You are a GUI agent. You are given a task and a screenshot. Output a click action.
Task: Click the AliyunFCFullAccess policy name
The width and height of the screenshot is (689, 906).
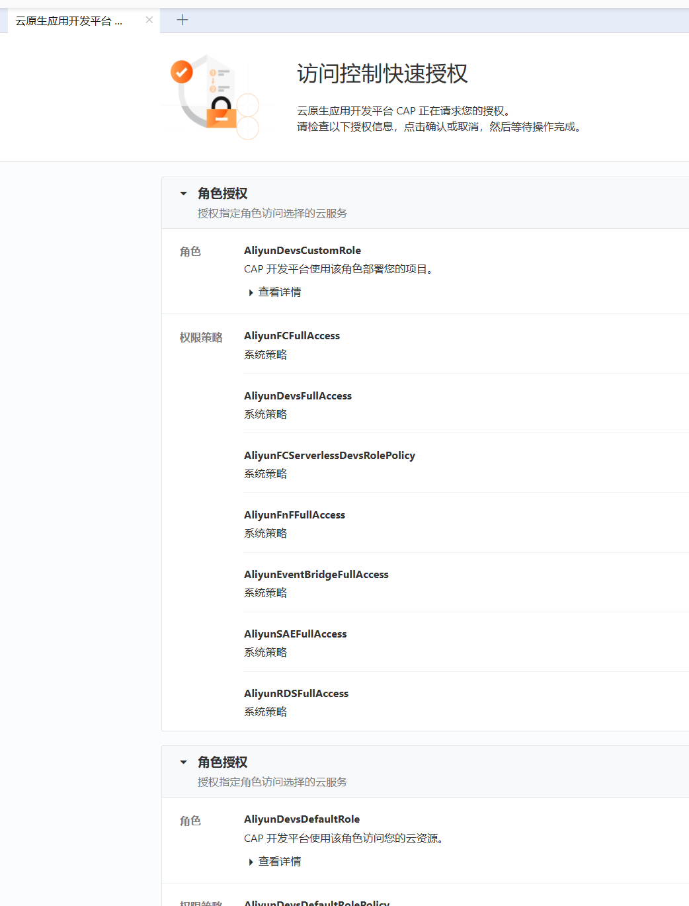click(x=292, y=336)
